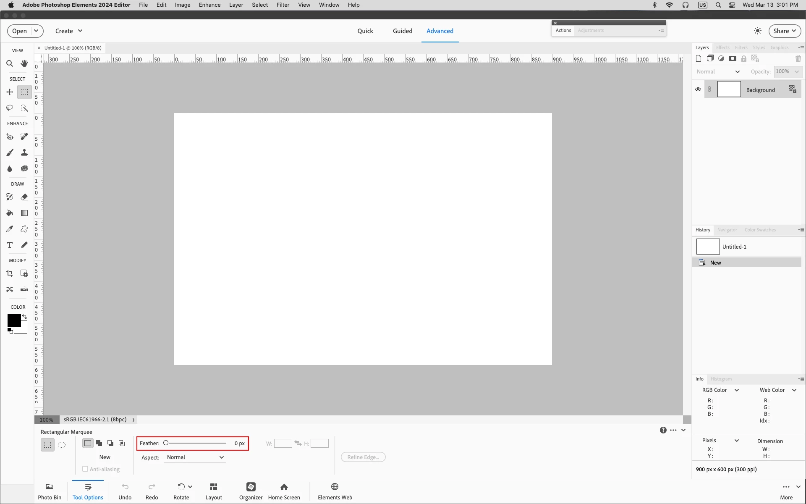Expand the layer blend mode dropdown
The image size is (806, 504).
tap(718, 72)
